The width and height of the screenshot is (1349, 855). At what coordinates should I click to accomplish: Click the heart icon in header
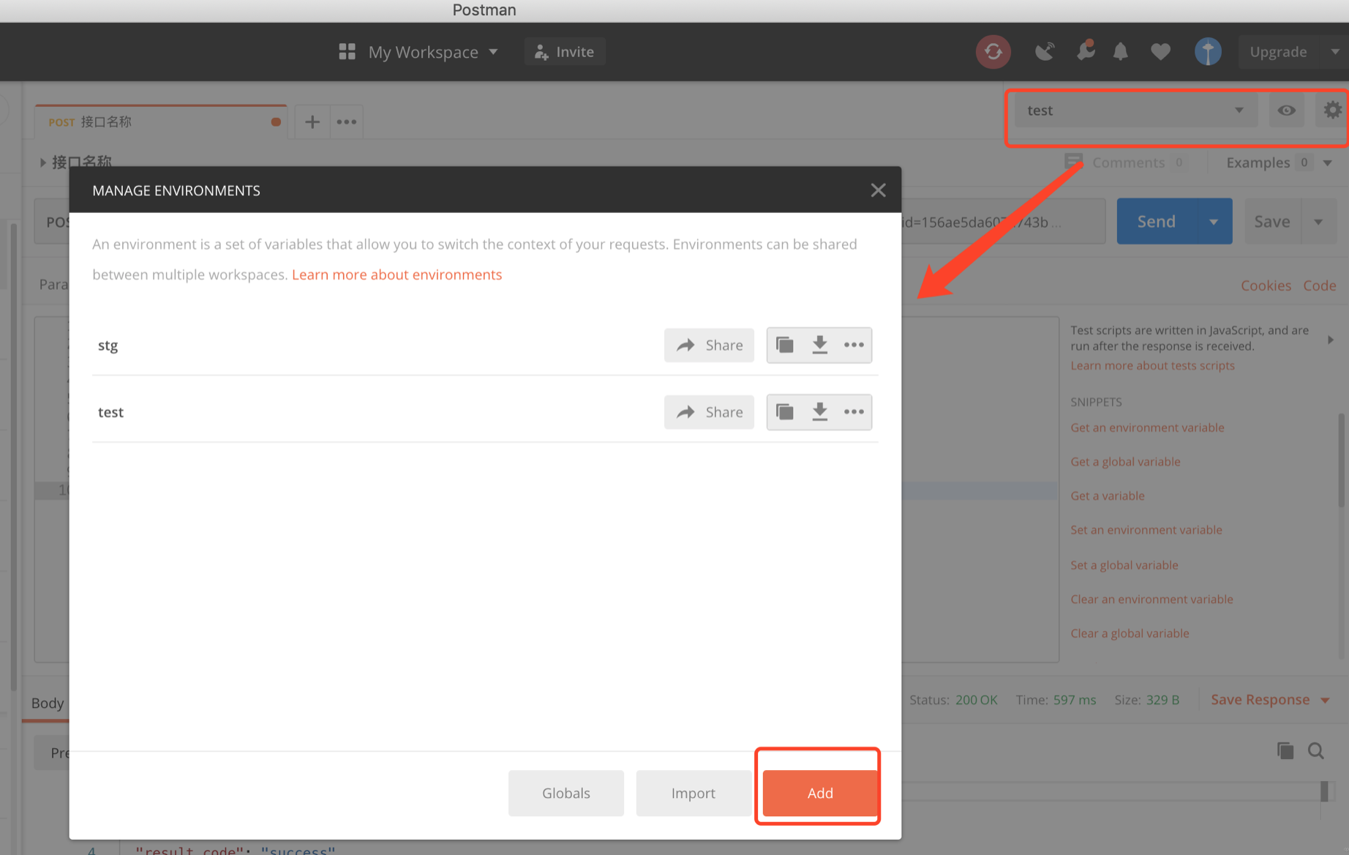click(1160, 52)
